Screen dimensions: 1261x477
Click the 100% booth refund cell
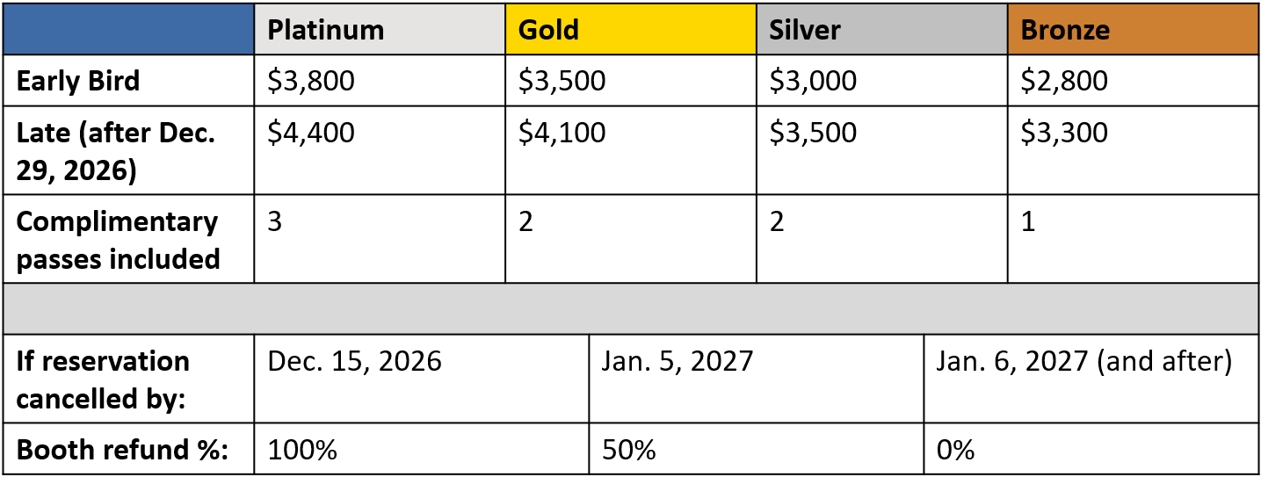pos(422,449)
